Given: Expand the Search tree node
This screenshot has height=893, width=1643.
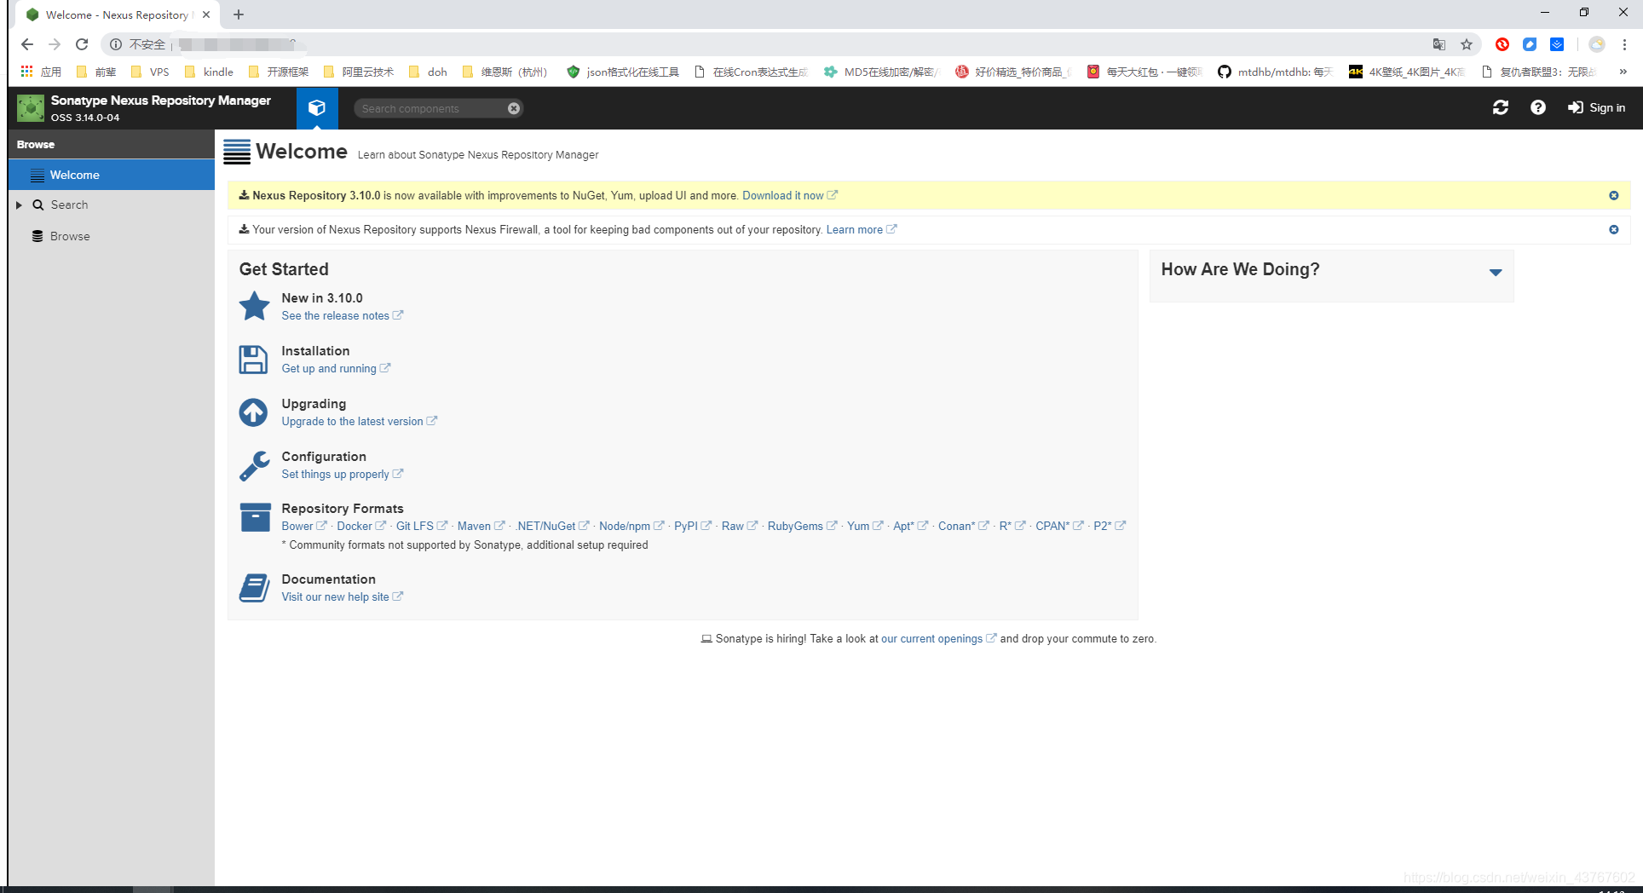Looking at the screenshot, I should pyautogui.click(x=19, y=205).
